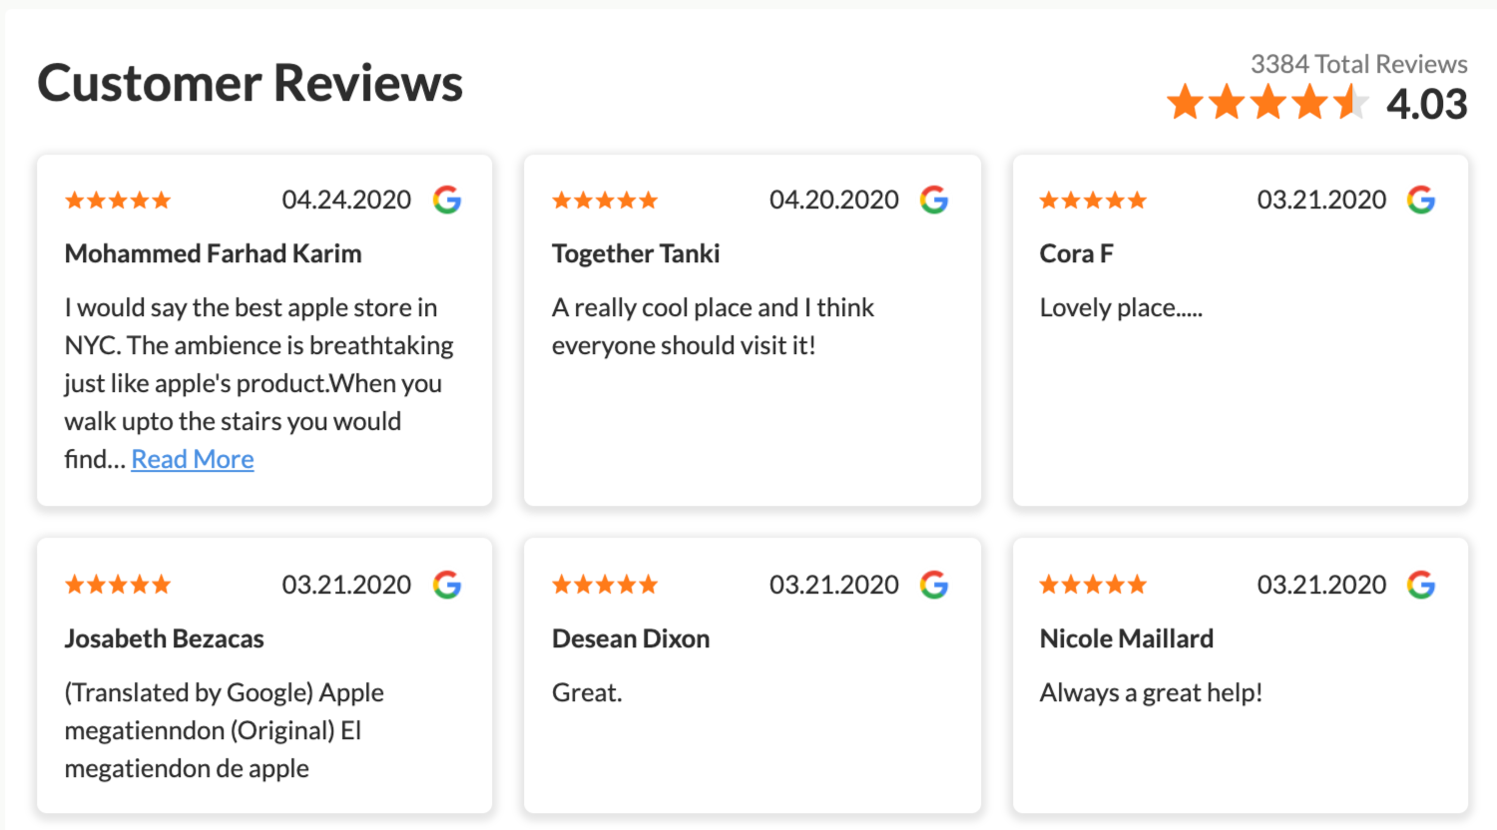This screenshot has height=830, width=1497.
Task: Click the 4.03 average rating number
Action: [x=1427, y=104]
